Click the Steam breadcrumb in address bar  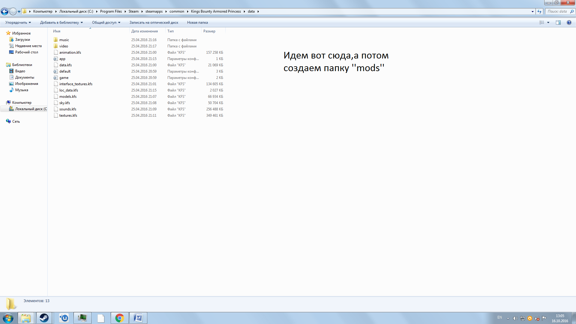[133, 11]
